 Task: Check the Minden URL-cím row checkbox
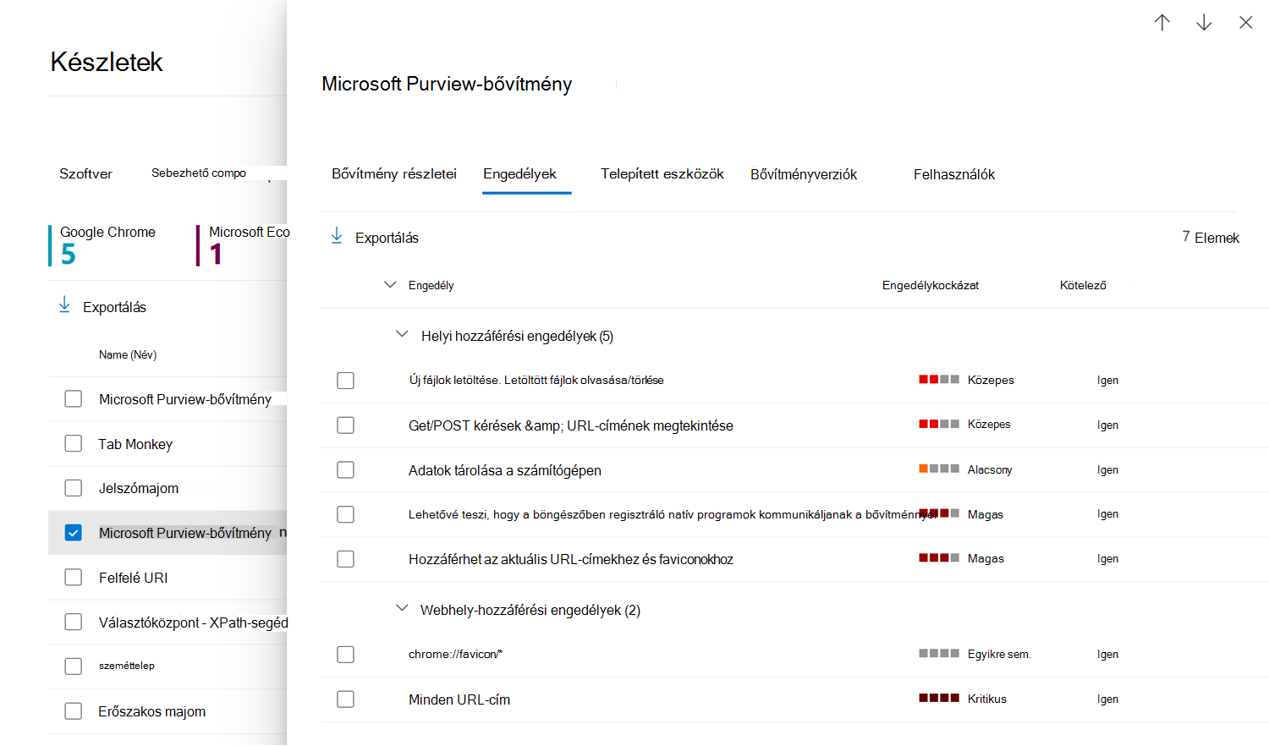coord(345,699)
